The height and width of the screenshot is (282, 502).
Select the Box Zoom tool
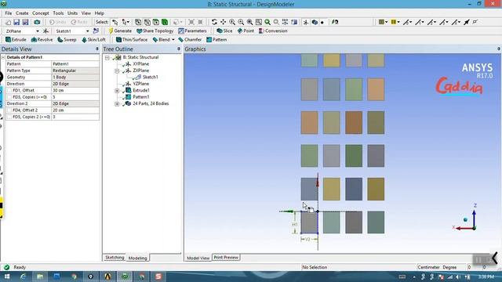tap(241, 22)
